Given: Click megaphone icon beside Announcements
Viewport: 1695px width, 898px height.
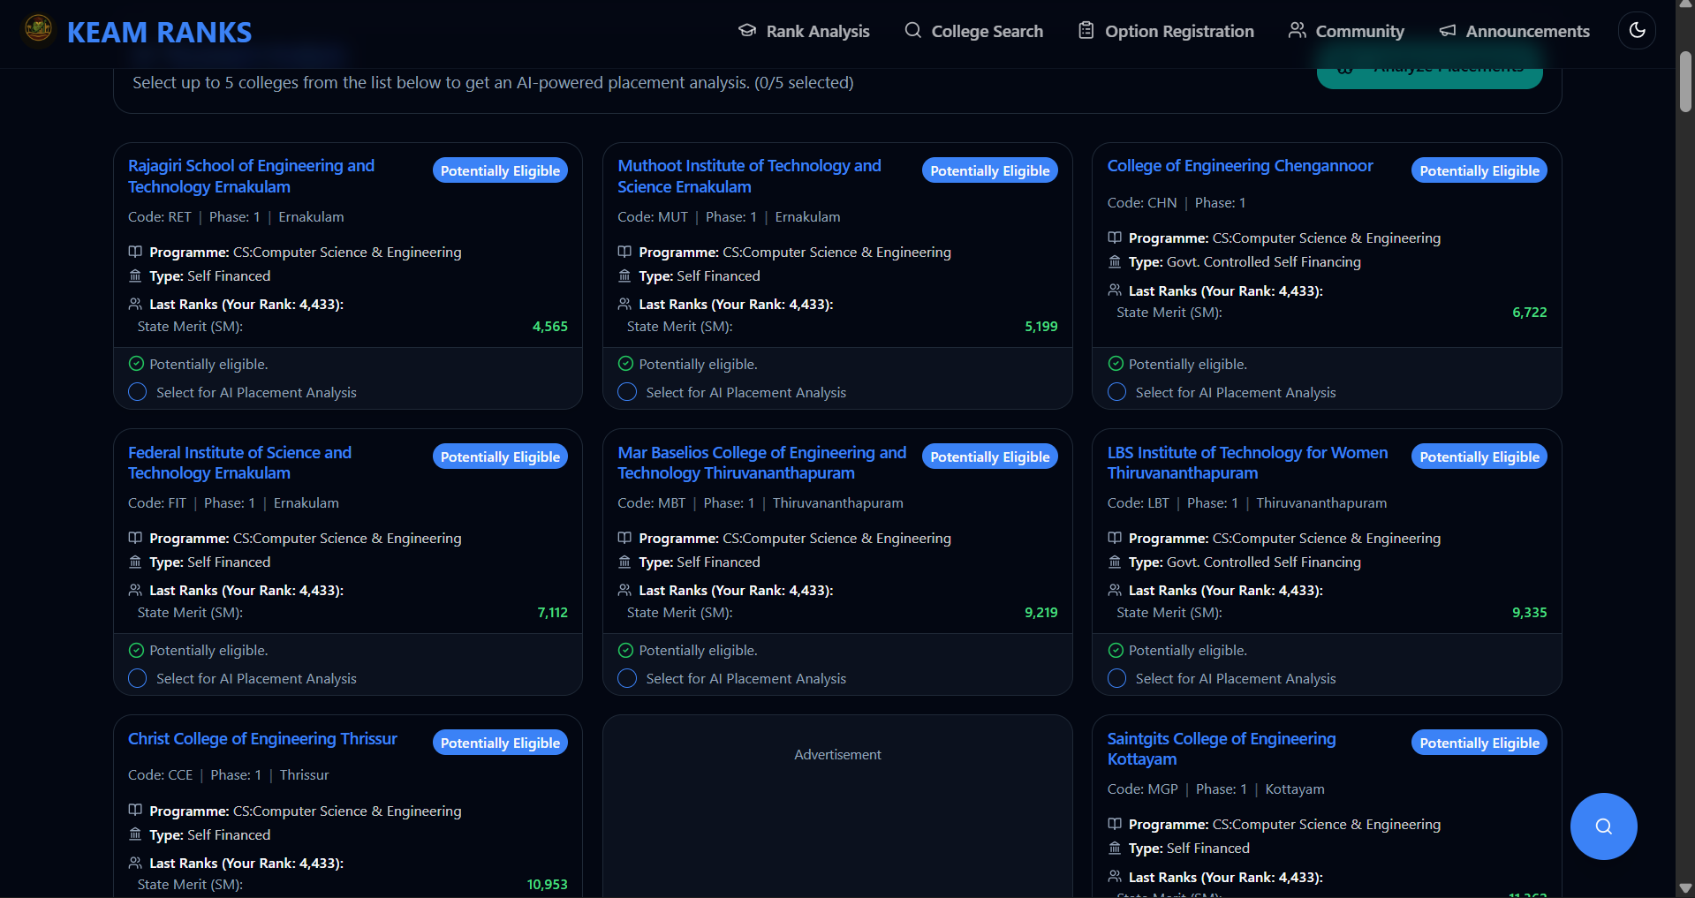Looking at the screenshot, I should [x=1447, y=31].
